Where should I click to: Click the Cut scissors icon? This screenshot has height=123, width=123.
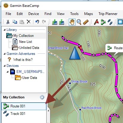8,22
